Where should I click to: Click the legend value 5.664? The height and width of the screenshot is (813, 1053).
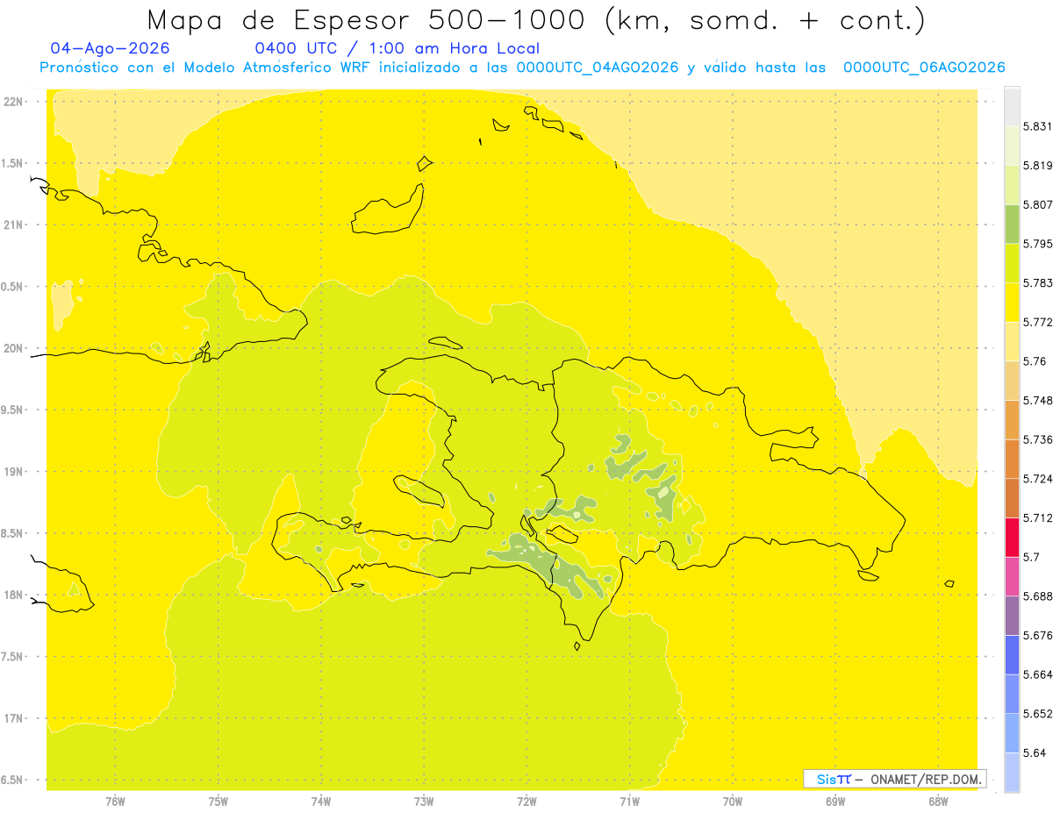click(1038, 674)
